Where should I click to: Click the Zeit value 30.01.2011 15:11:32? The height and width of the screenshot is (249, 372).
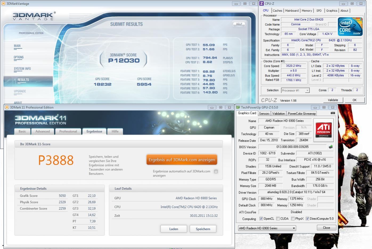(x=204, y=216)
